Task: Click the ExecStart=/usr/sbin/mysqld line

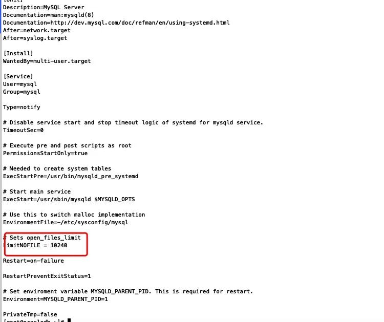Action: coord(69,199)
